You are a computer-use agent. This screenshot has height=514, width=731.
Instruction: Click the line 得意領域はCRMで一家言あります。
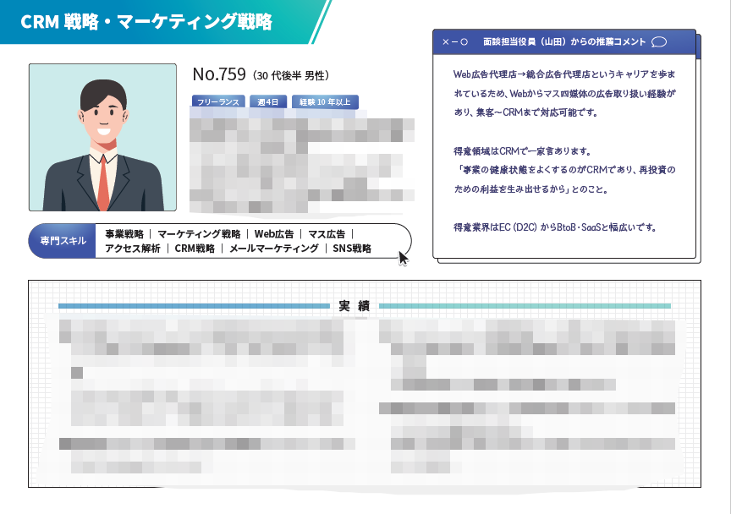(x=523, y=151)
